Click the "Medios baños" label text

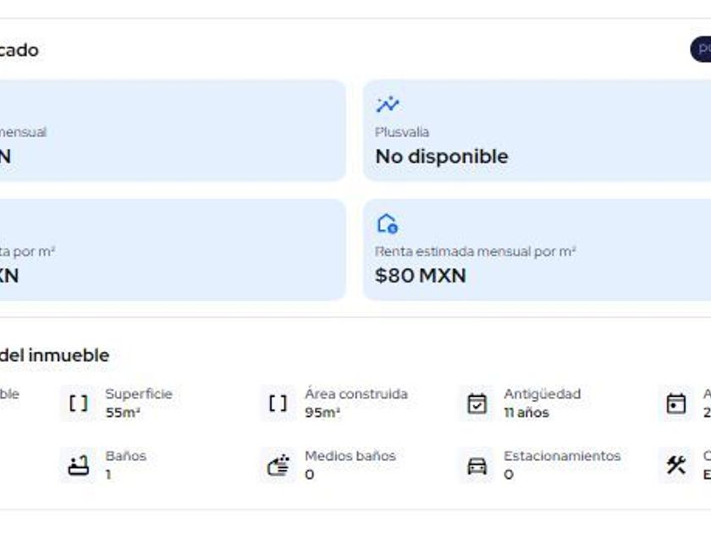tap(350, 456)
